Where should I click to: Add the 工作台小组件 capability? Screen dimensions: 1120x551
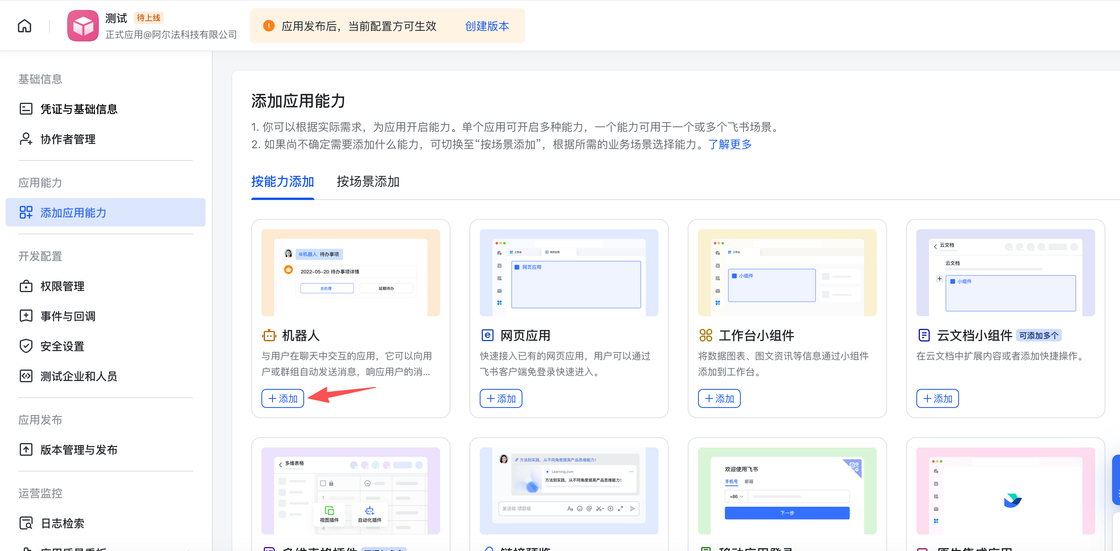coord(719,398)
